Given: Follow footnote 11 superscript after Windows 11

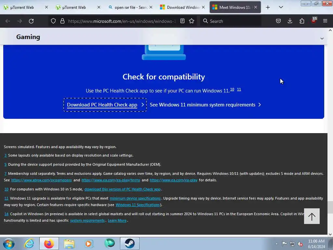Looking at the screenshot, I should 239,90.
